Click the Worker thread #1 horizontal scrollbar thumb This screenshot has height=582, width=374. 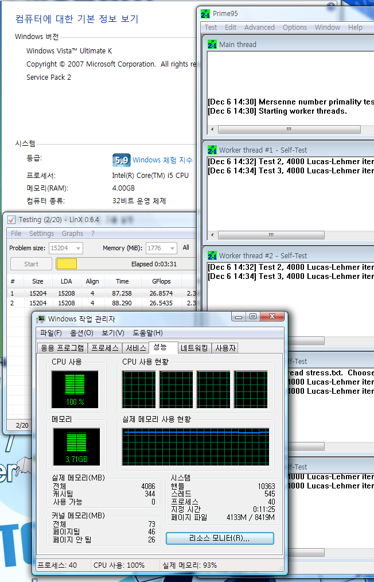[271, 235]
